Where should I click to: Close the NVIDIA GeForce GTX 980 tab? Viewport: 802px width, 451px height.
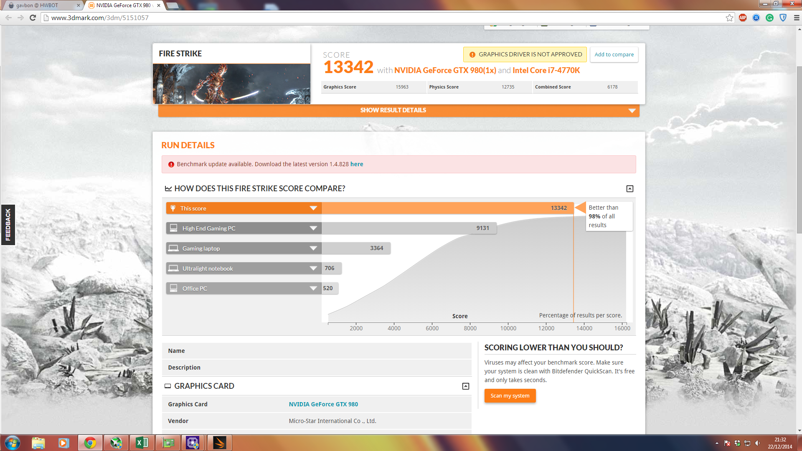(x=159, y=5)
